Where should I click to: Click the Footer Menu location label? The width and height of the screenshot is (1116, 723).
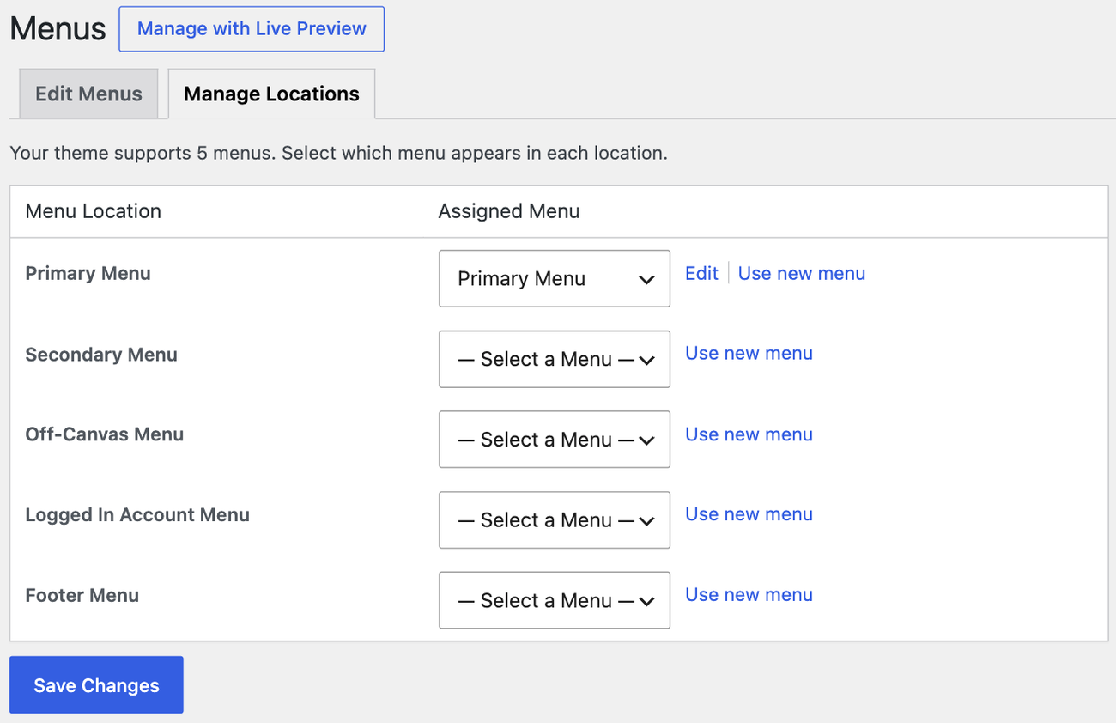click(x=82, y=595)
